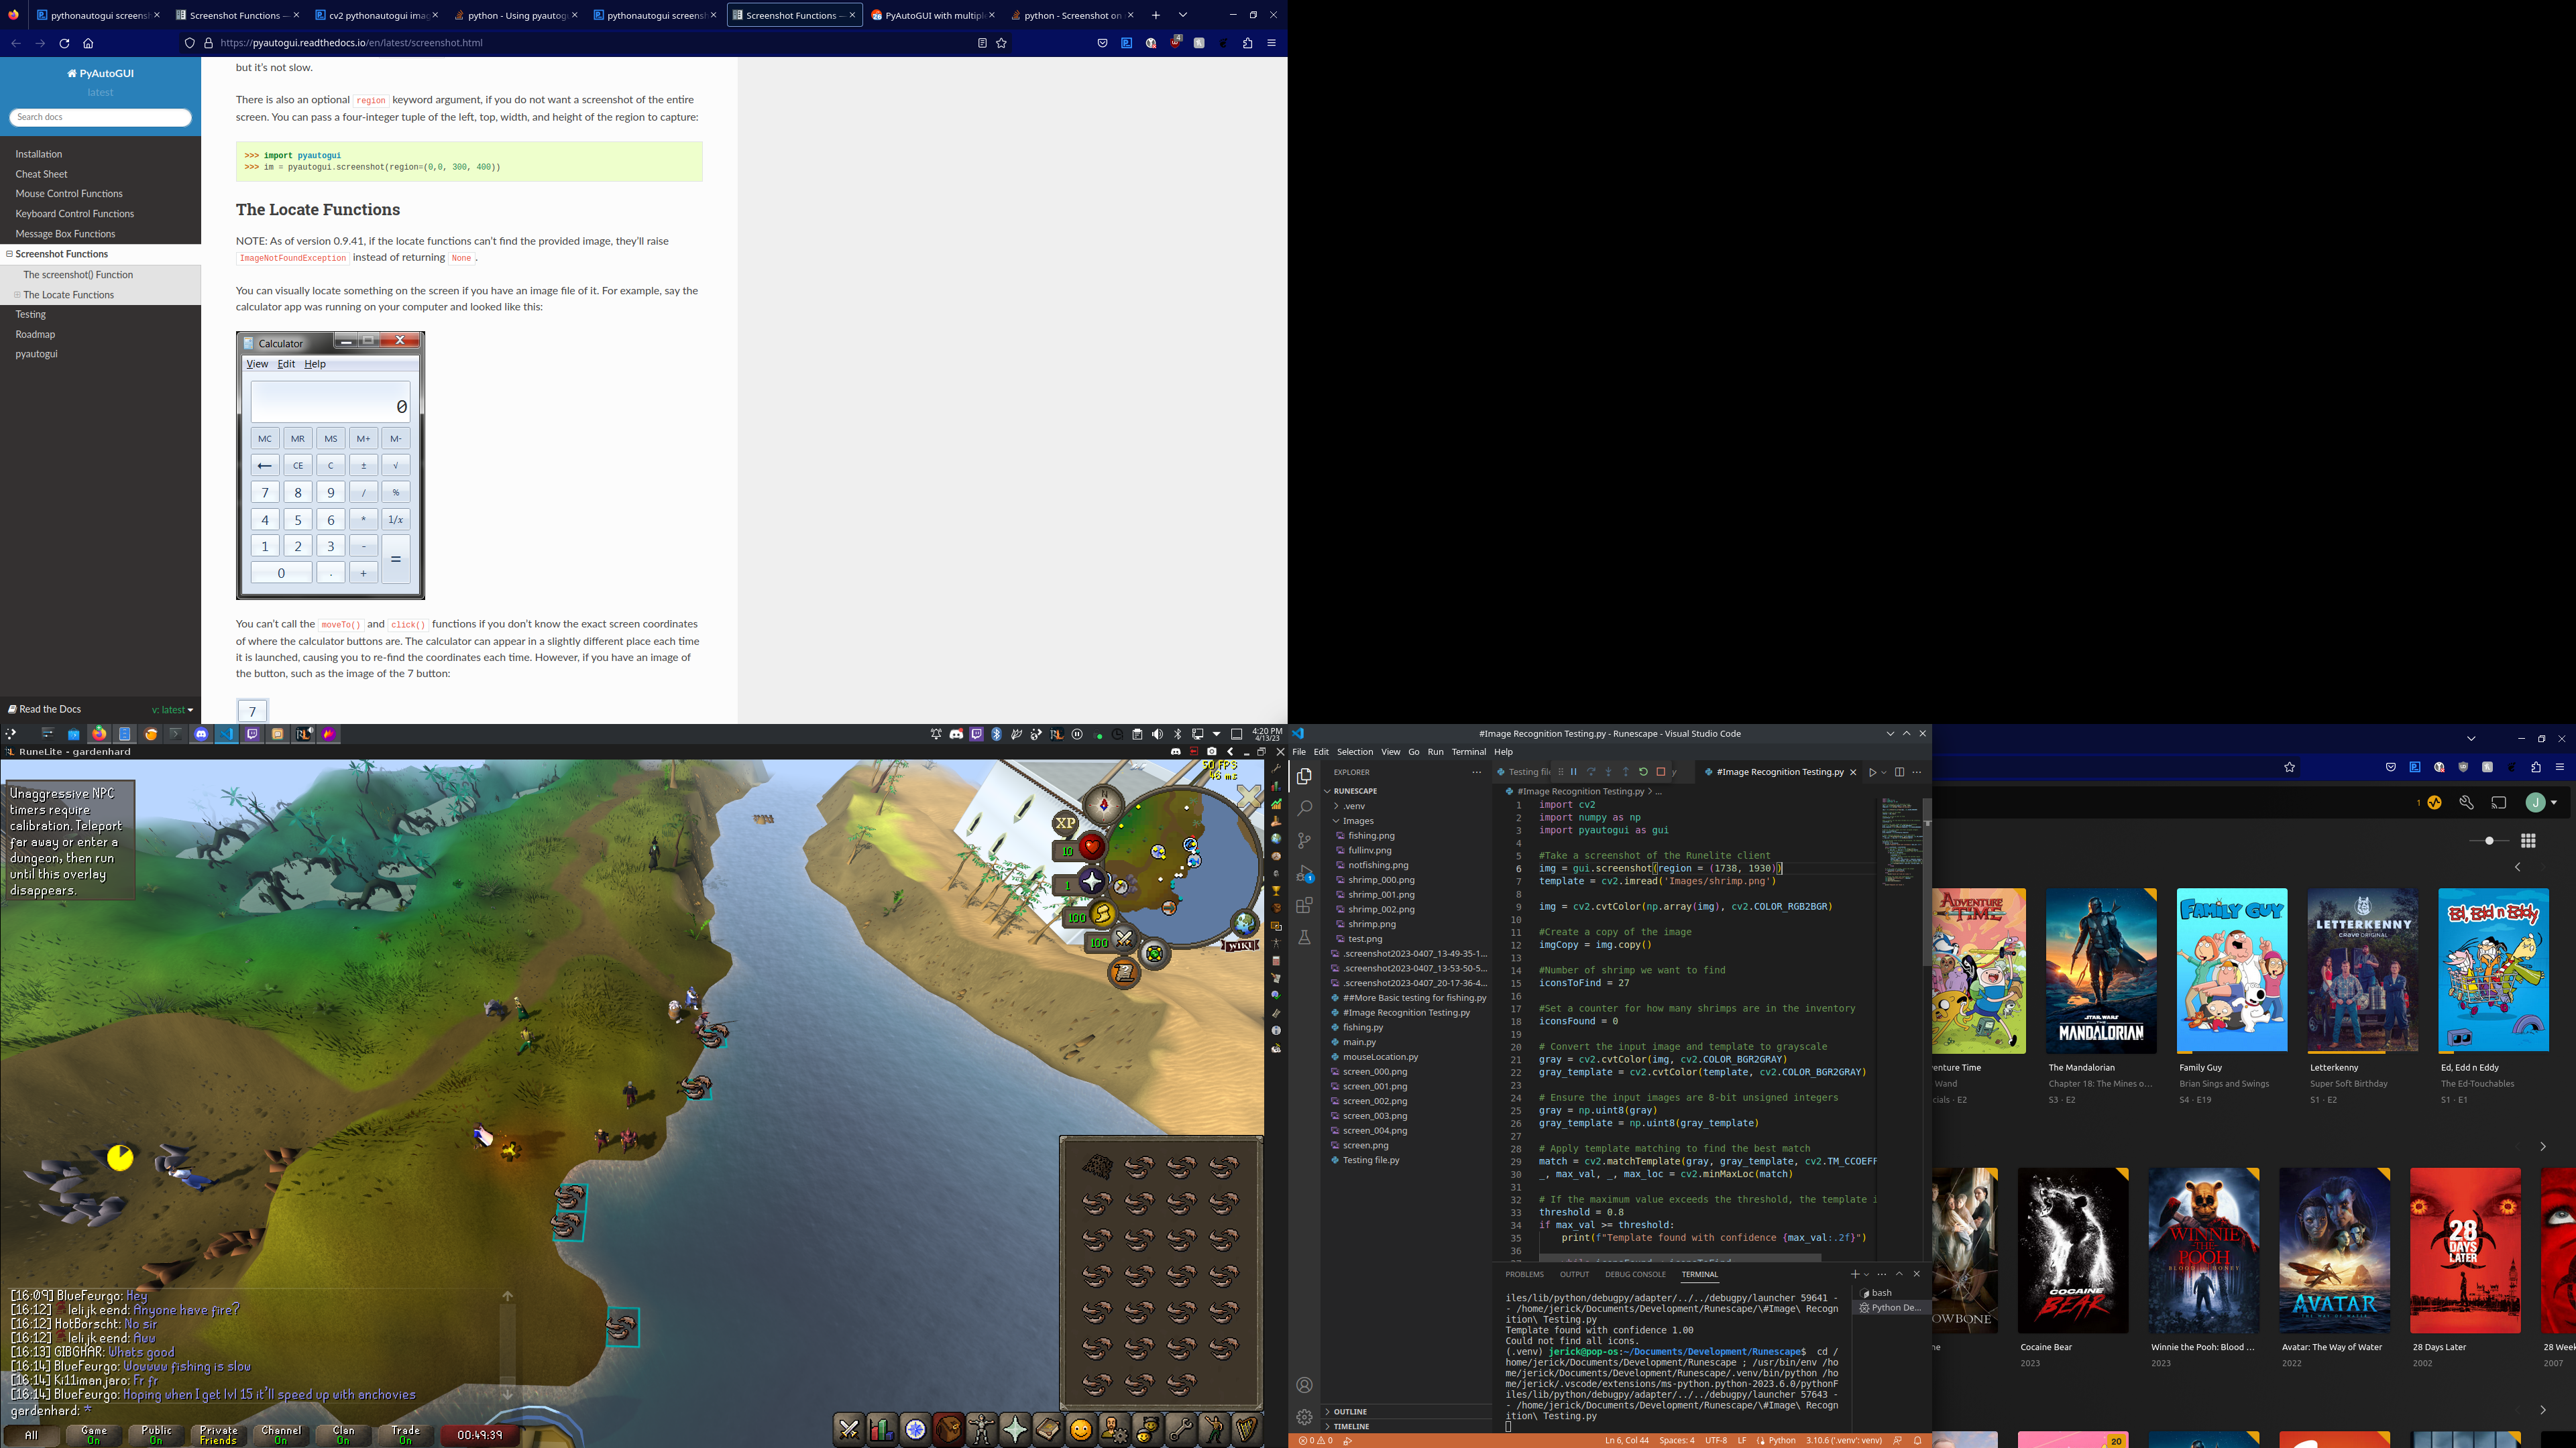Open the Terminal menu in VS Code
Image resolution: width=2576 pixels, height=1448 pixels.
pos(1468,751)
